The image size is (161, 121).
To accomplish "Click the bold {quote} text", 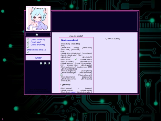I will coord(66,85).
